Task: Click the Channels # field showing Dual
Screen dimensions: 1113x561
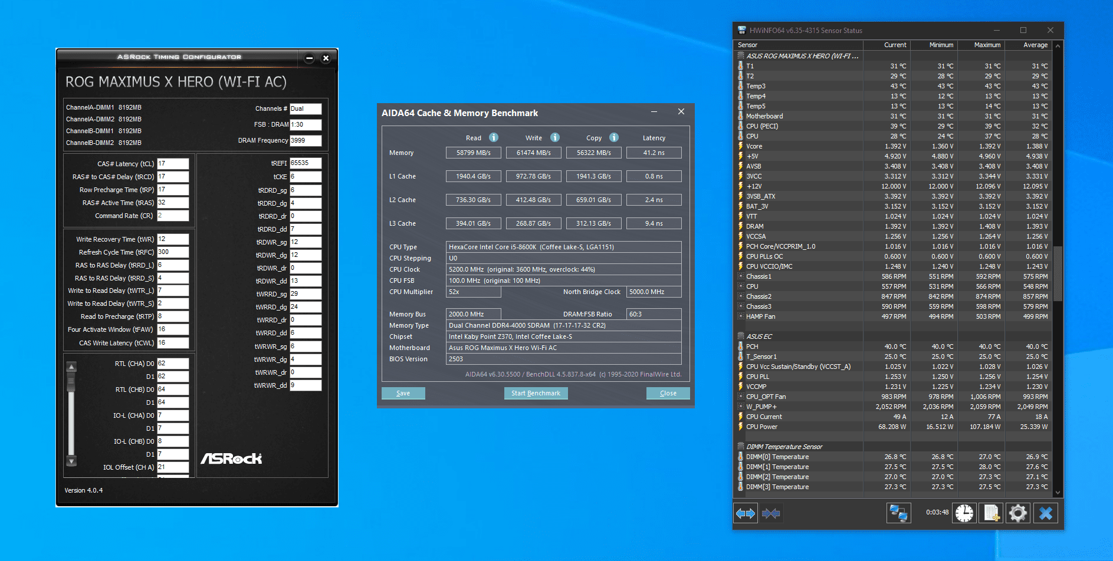Action: pyautogui.click(x=306, y=108)
